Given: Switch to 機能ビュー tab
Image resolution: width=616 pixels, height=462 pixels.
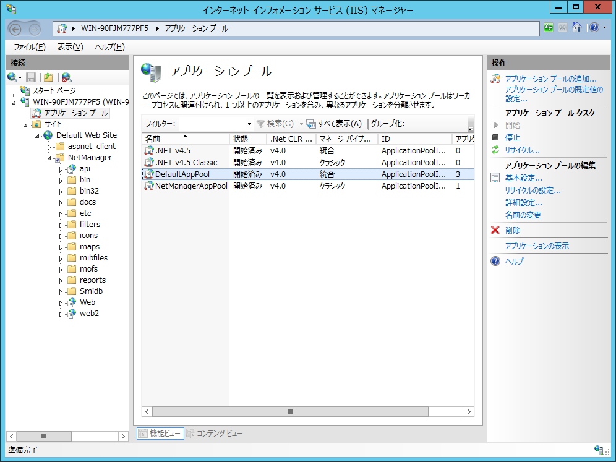Looking at the screenshot, I should [160, 434].
